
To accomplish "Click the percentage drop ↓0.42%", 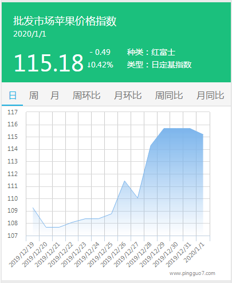I will pos(100,65).
